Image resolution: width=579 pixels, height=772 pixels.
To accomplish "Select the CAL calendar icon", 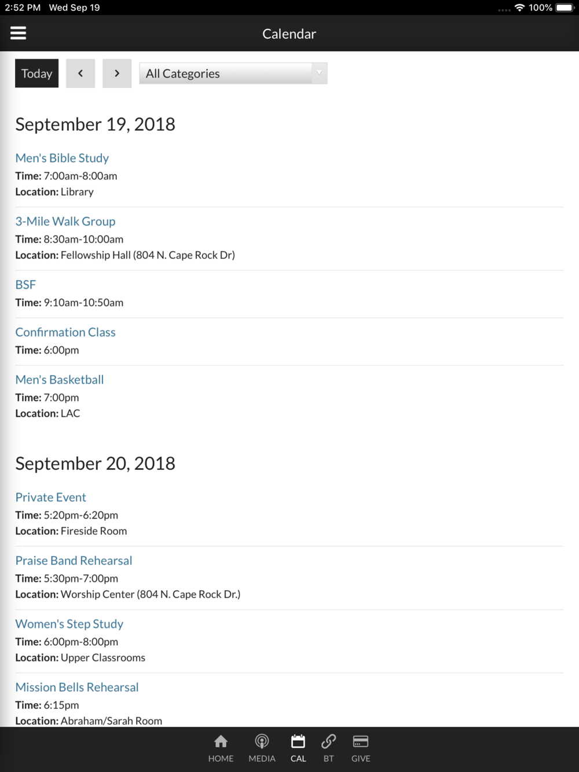I will click(x=298, y=749).
